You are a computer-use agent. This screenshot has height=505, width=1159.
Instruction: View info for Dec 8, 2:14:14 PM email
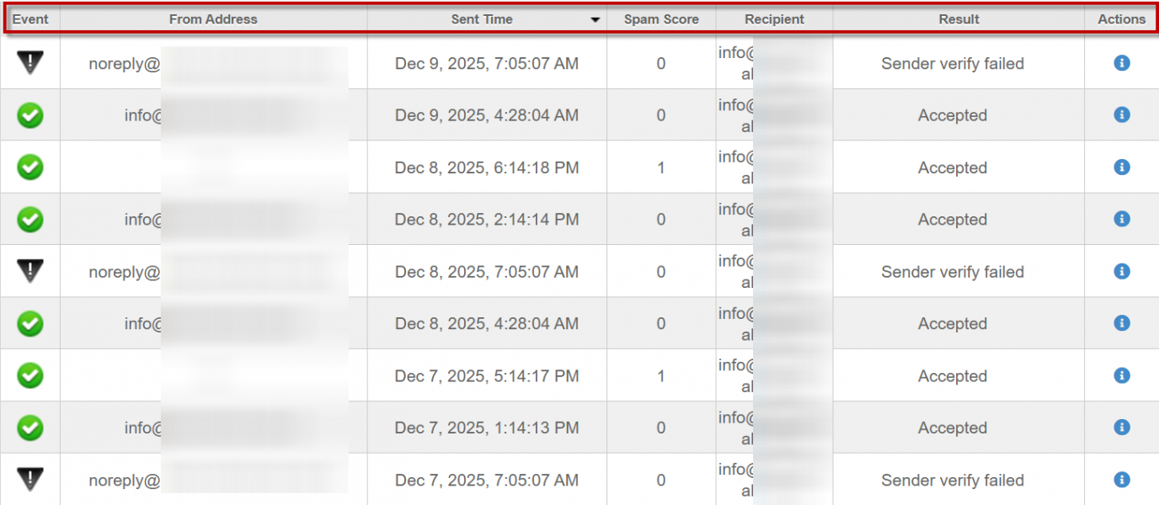coord(1121,219)
